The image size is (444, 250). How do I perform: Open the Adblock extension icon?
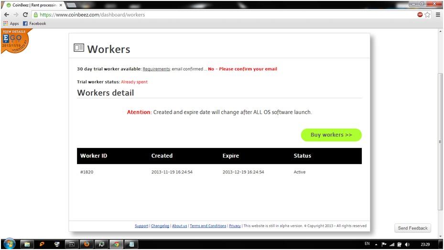[x=420, y=15]
